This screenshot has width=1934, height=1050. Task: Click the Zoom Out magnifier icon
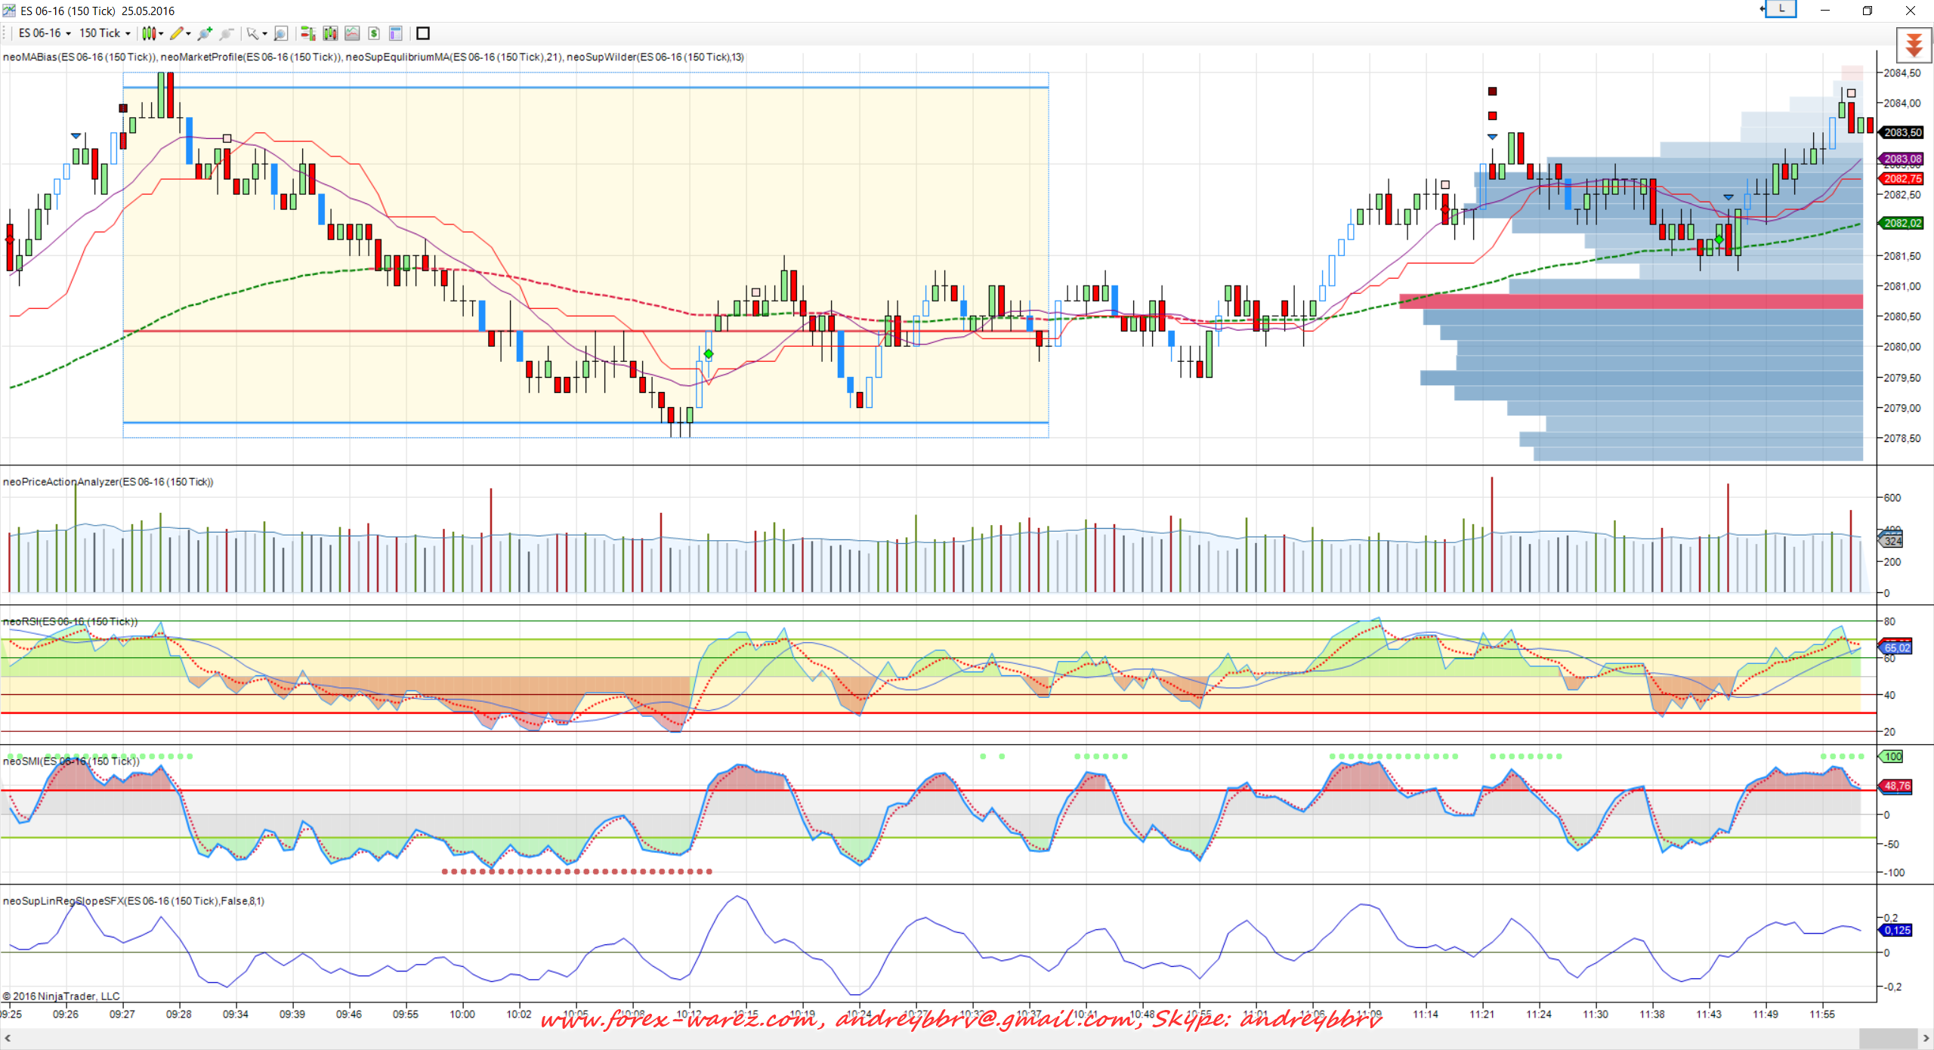pos(226,33)
